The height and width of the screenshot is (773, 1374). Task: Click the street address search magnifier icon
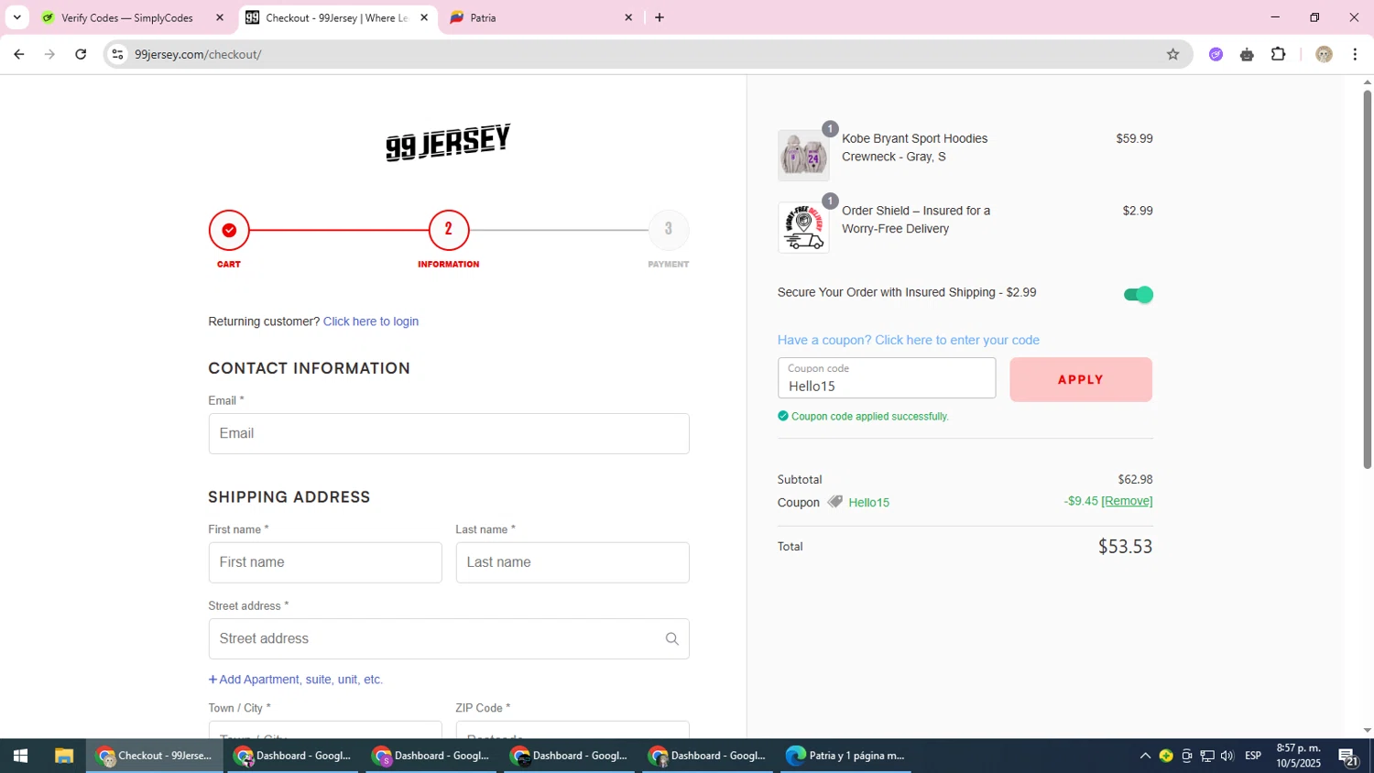(672, 639)
